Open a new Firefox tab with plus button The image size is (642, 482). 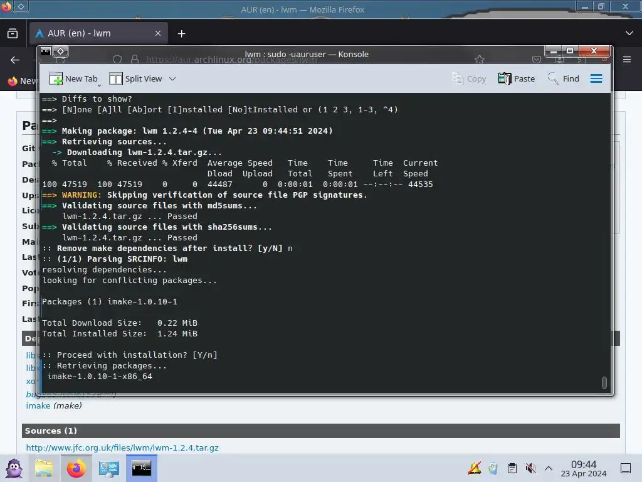click(181, 34)
